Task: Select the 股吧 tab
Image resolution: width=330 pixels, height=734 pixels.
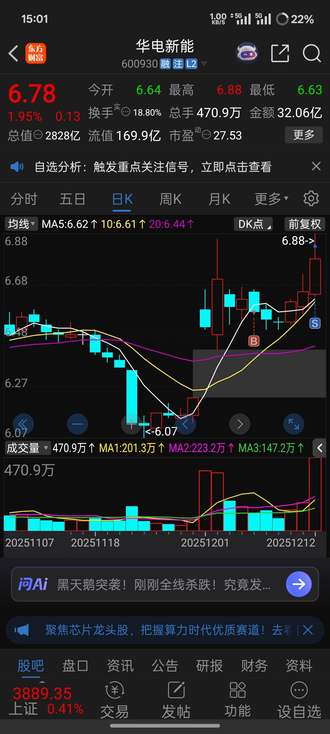Action: (x=31, y=666)
